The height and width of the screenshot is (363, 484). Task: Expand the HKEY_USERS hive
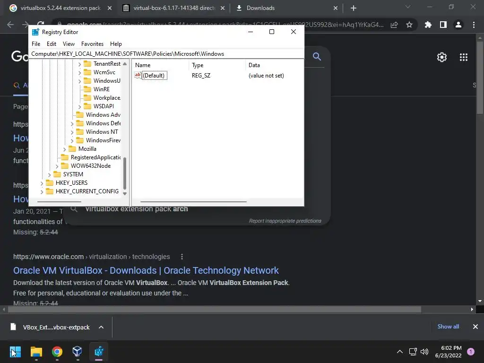42,183
